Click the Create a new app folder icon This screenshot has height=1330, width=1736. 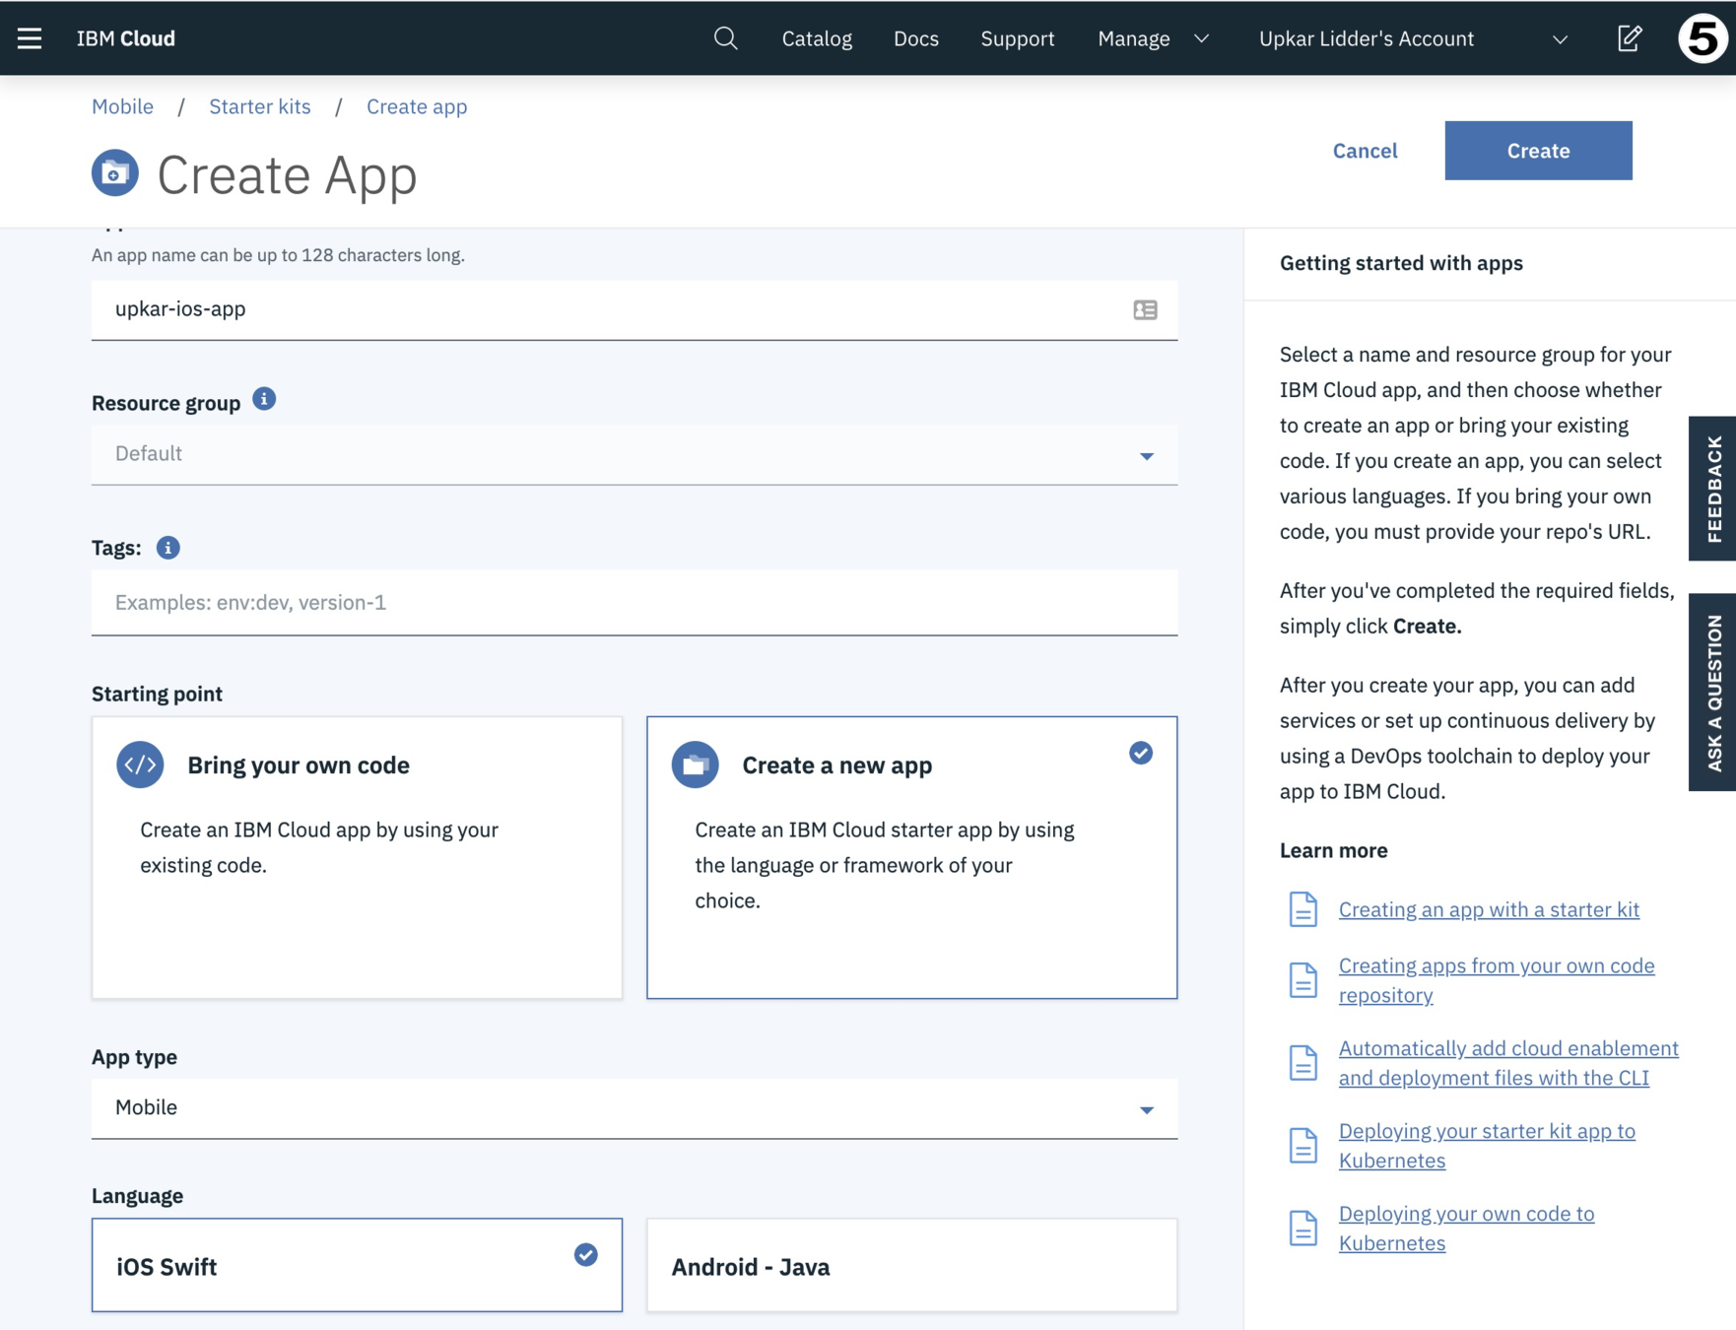696,765
